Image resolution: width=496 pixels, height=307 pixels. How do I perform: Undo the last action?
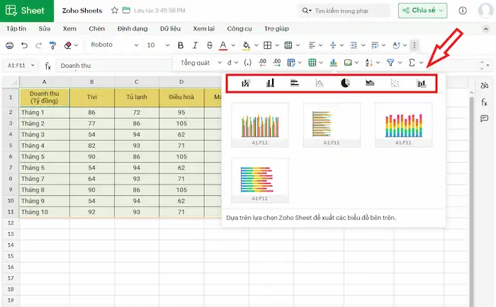[24, 45]
